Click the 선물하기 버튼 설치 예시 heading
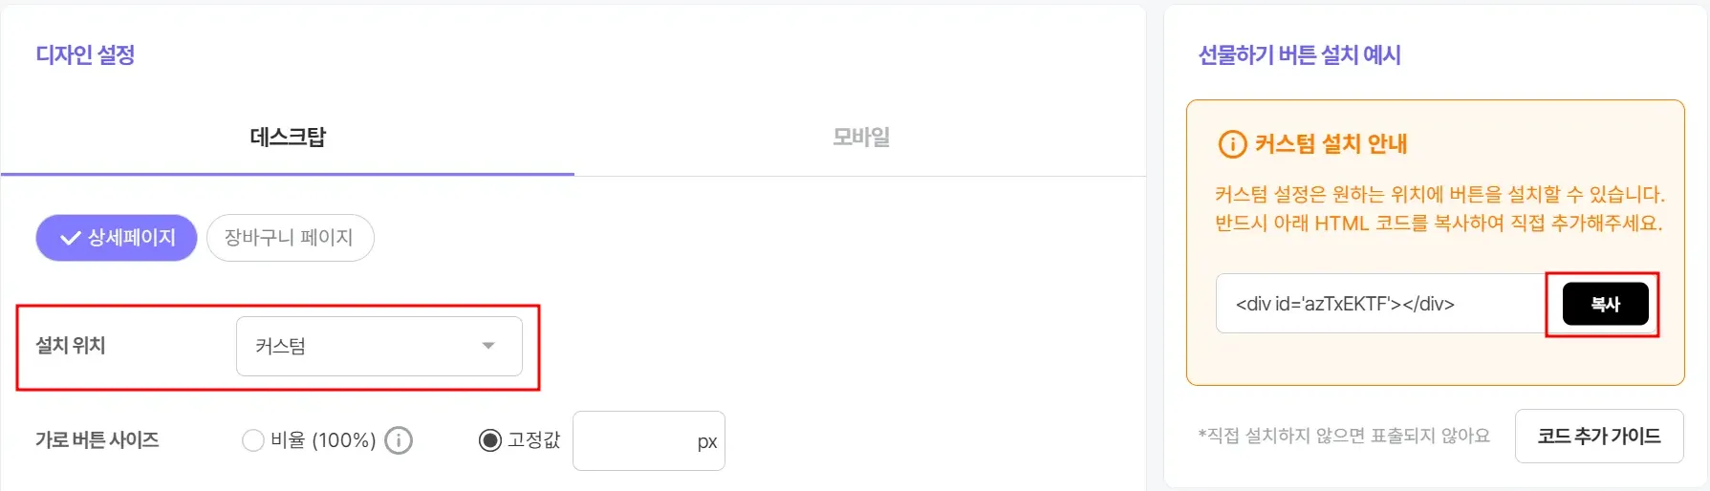The width and height of the screenshot is (1710, 491). pyautogui.click(x=1300, y=54)
